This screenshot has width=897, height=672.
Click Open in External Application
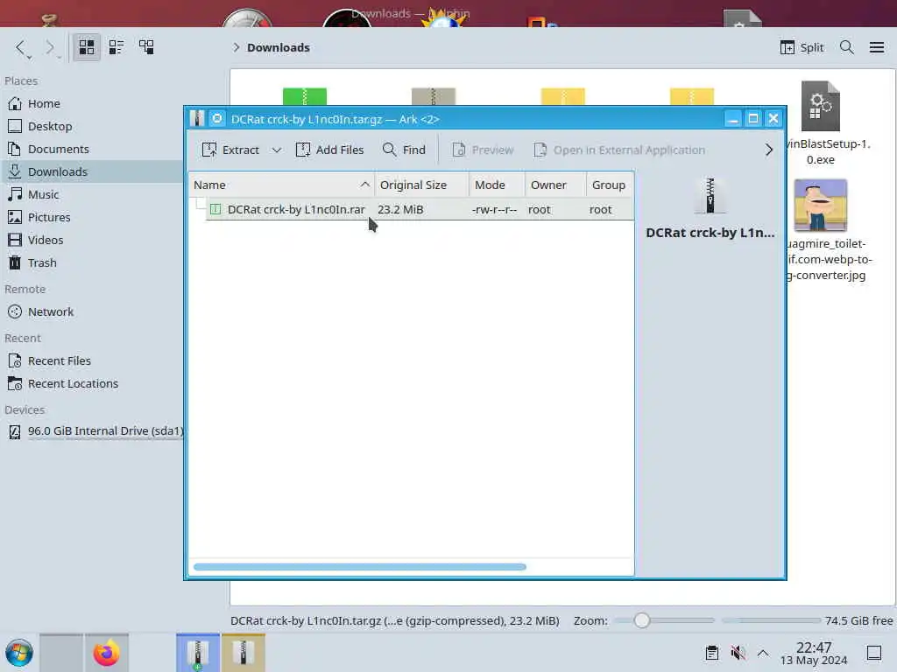click(619, 150)
